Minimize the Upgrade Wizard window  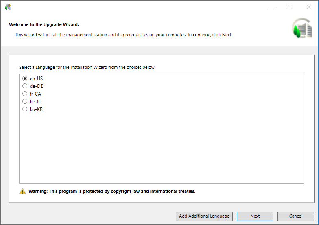click(271, 7)
